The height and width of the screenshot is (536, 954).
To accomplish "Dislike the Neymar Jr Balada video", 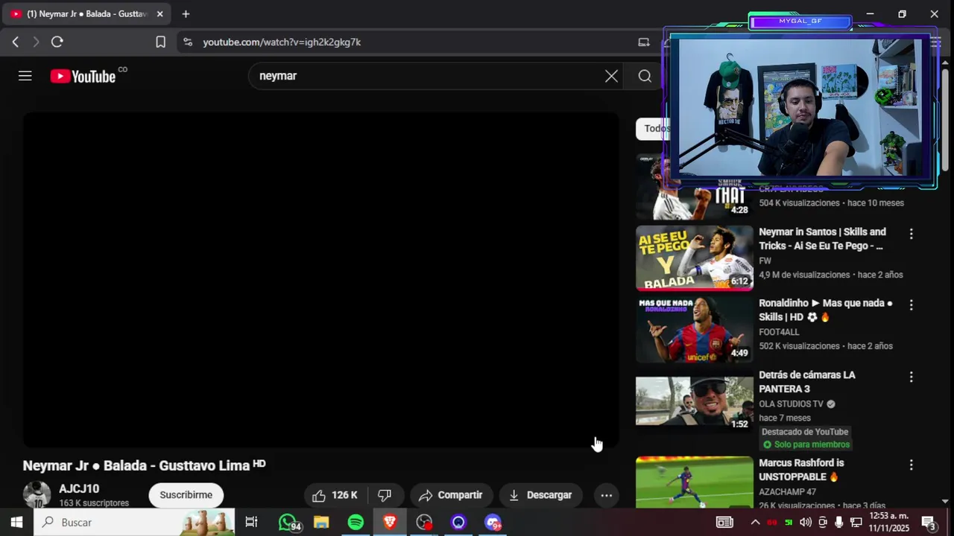I will coord(385,495).
